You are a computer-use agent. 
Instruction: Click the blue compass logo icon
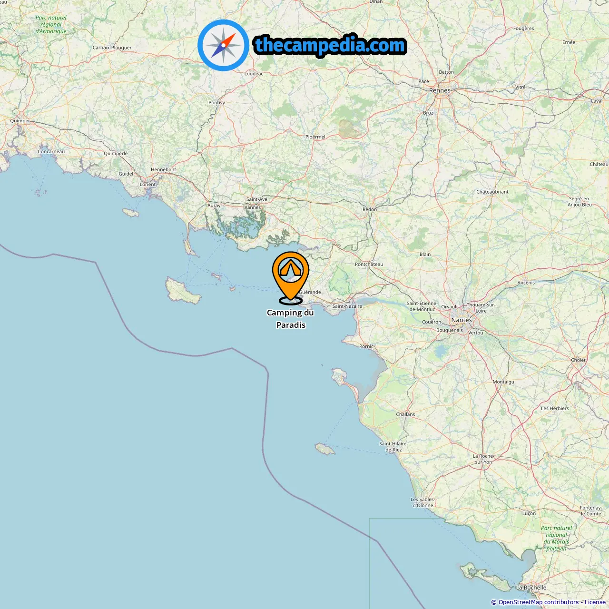[223, 45]
